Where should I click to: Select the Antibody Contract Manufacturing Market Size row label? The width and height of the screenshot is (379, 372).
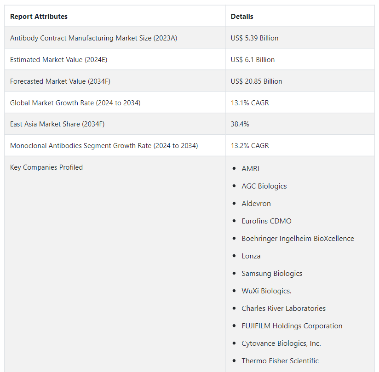(x=93, y=38)
